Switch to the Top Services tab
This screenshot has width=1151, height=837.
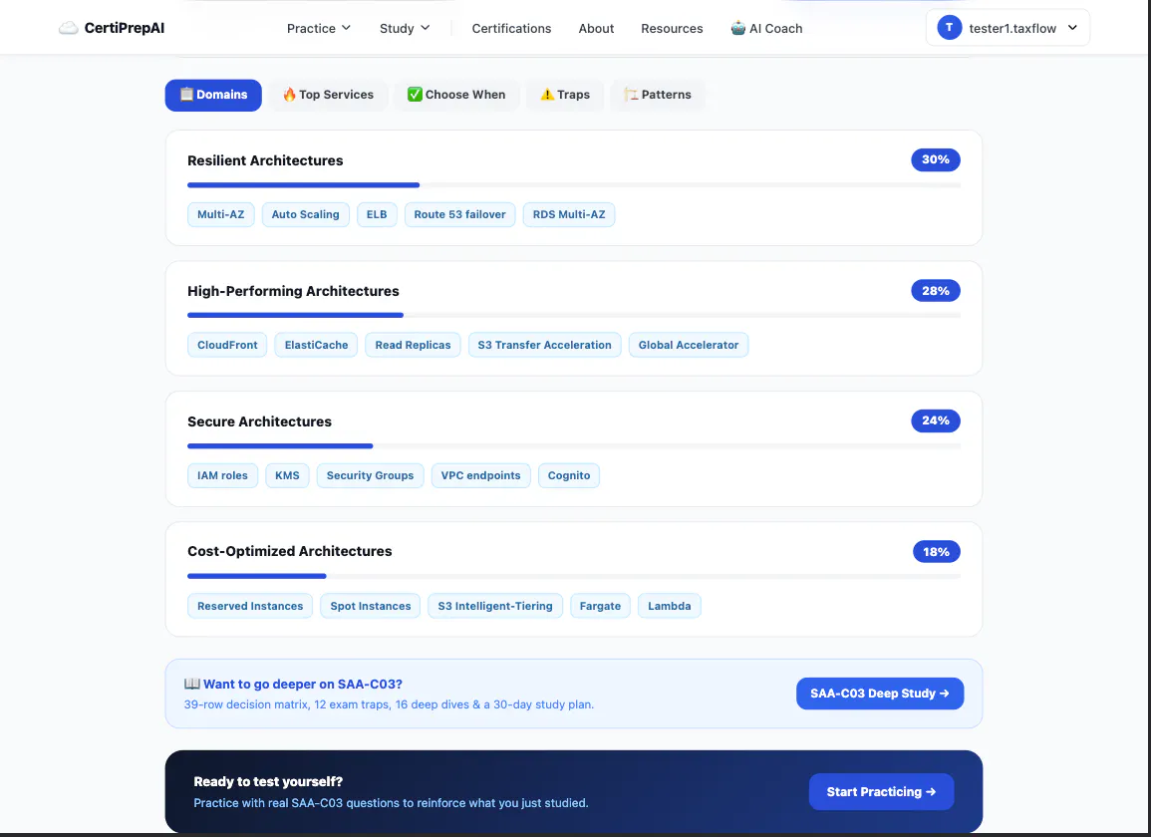[328, 95]
